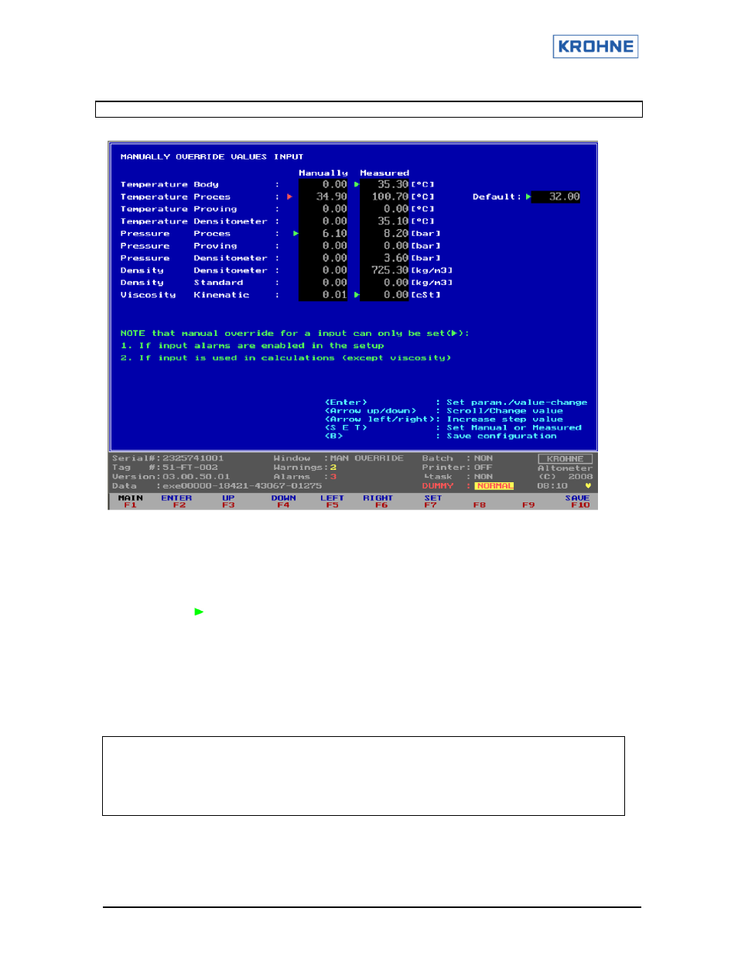Viewport: 738px width, 956px height.
Task: Click 'Set Manual or Measured' help line
Action: pos(514,427)
